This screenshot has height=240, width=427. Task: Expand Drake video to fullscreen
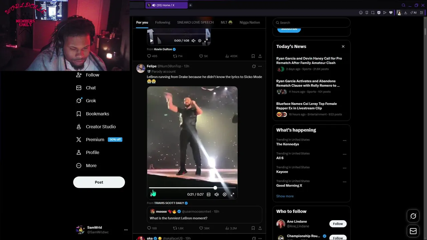coord(233,194)
